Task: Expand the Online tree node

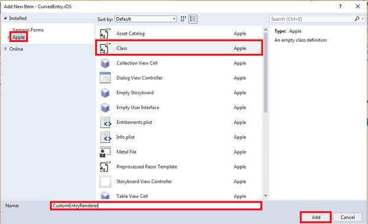Action: pos(6,49)
